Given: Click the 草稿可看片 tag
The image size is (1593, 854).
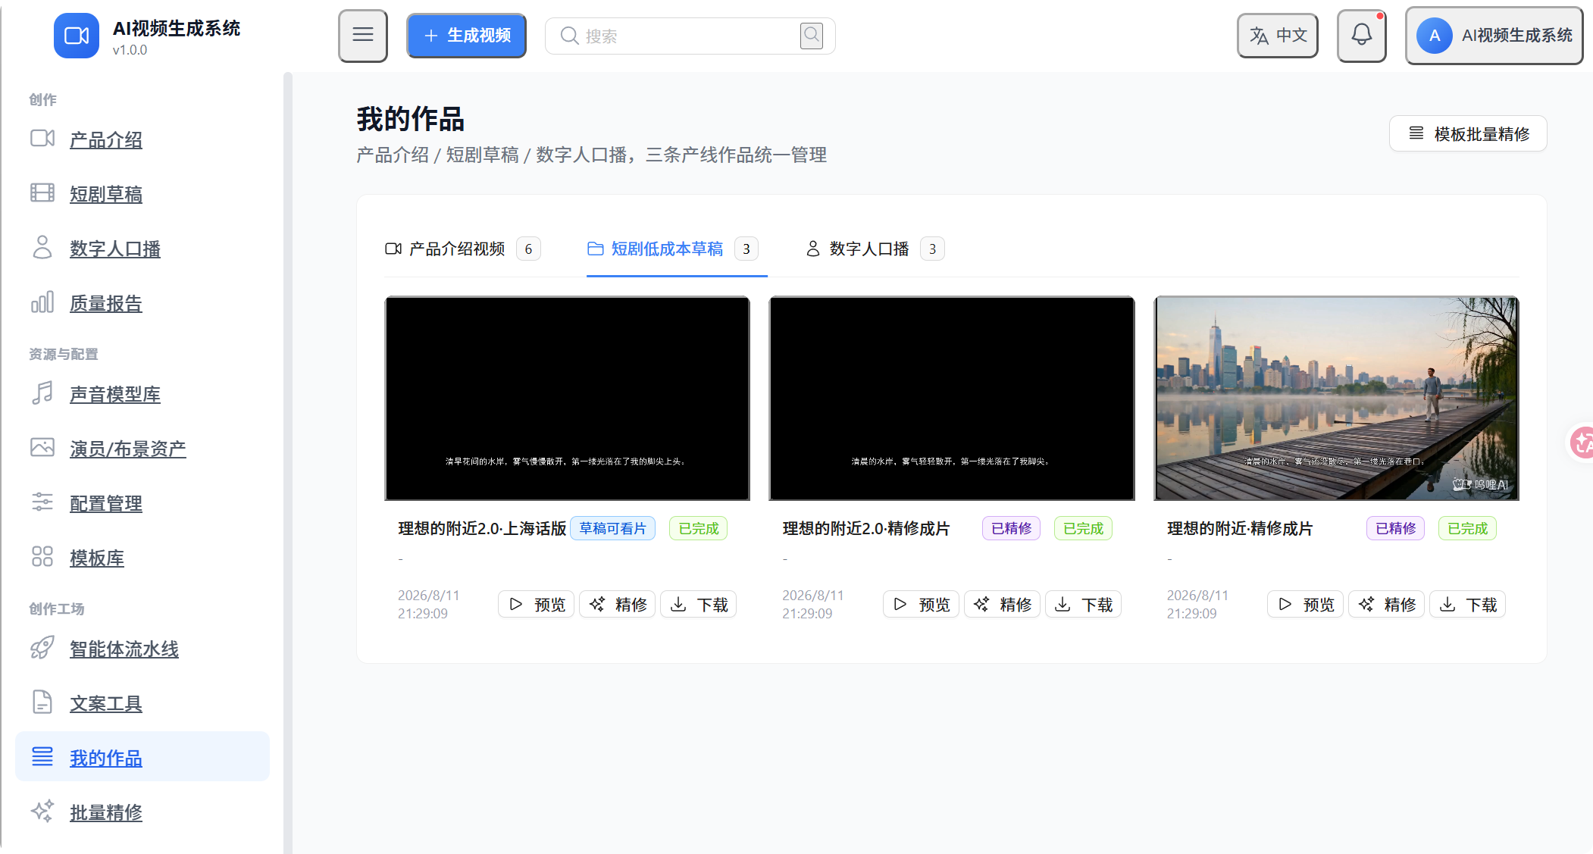Looking at the screenshot, I should pos(613,529).
